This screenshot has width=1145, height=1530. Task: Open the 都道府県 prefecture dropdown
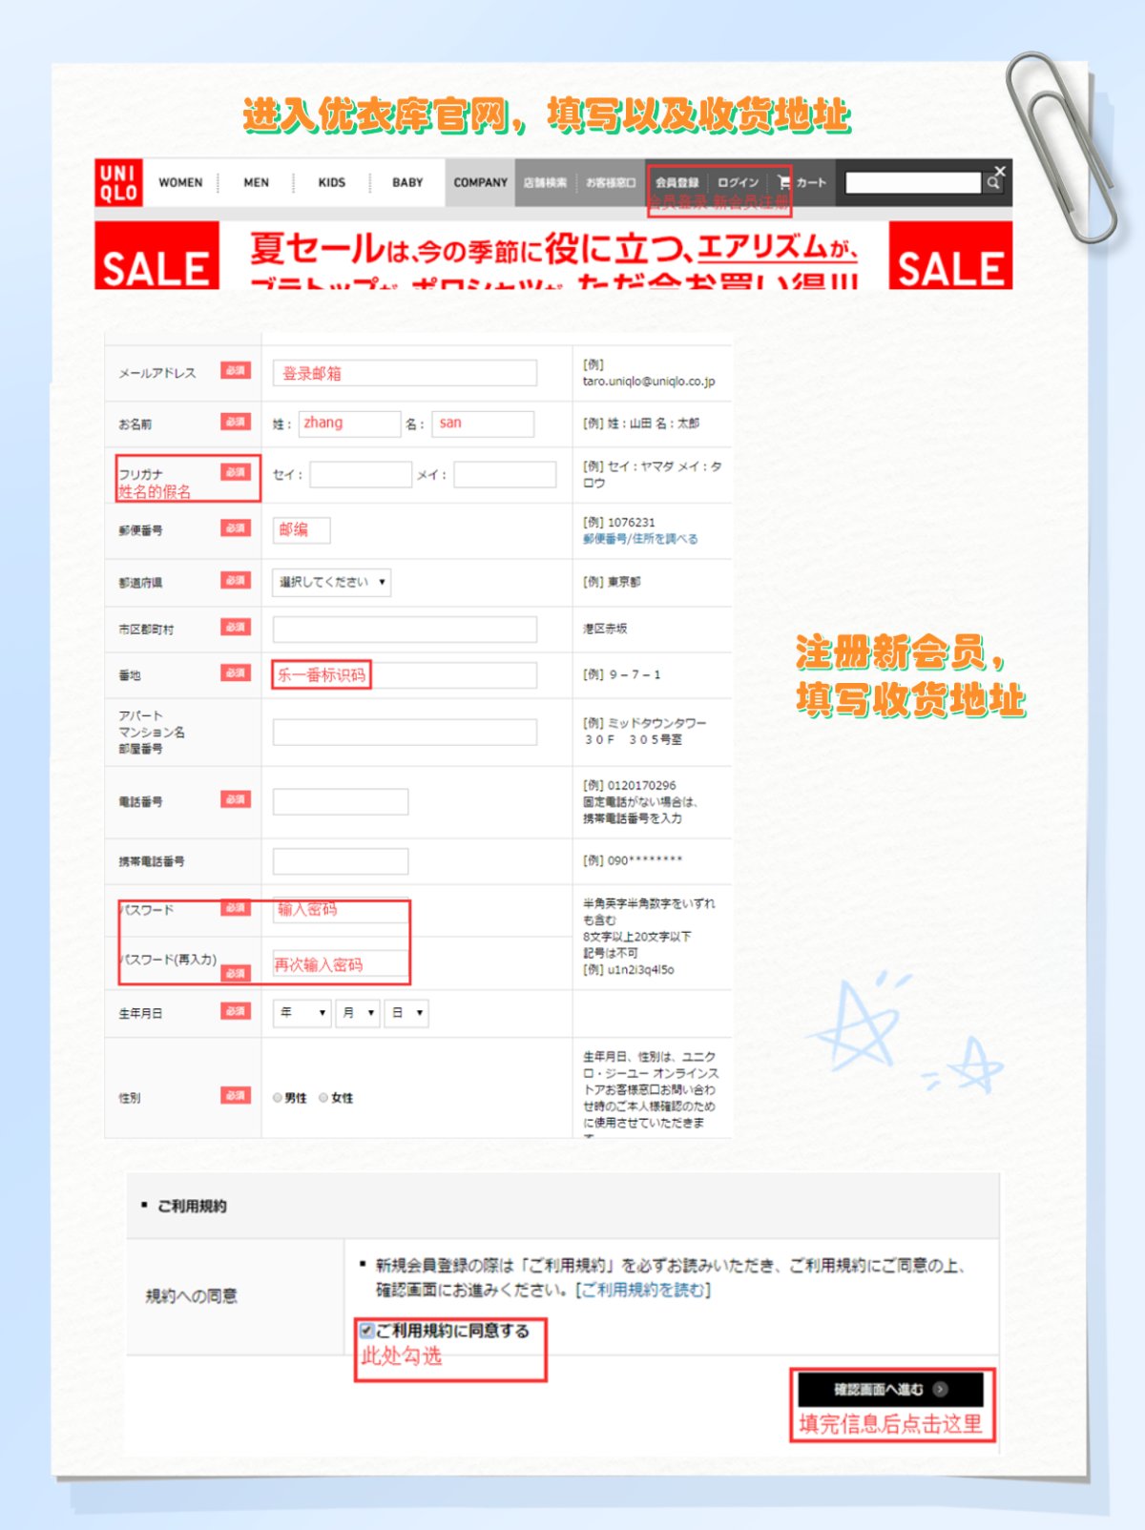(332, 582)
